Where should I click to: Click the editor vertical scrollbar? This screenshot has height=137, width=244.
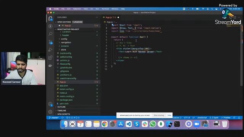coord(241,55)
